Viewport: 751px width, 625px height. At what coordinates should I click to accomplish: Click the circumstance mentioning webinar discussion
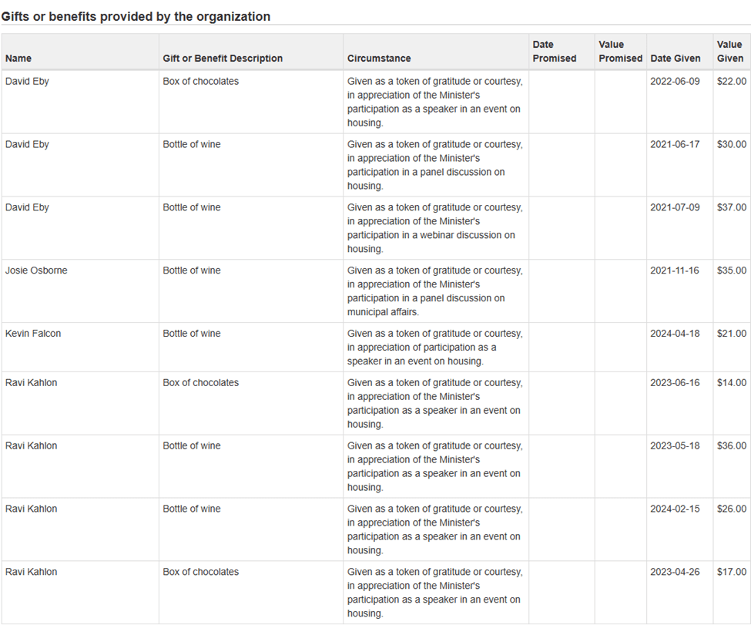[x=435, y=228]
